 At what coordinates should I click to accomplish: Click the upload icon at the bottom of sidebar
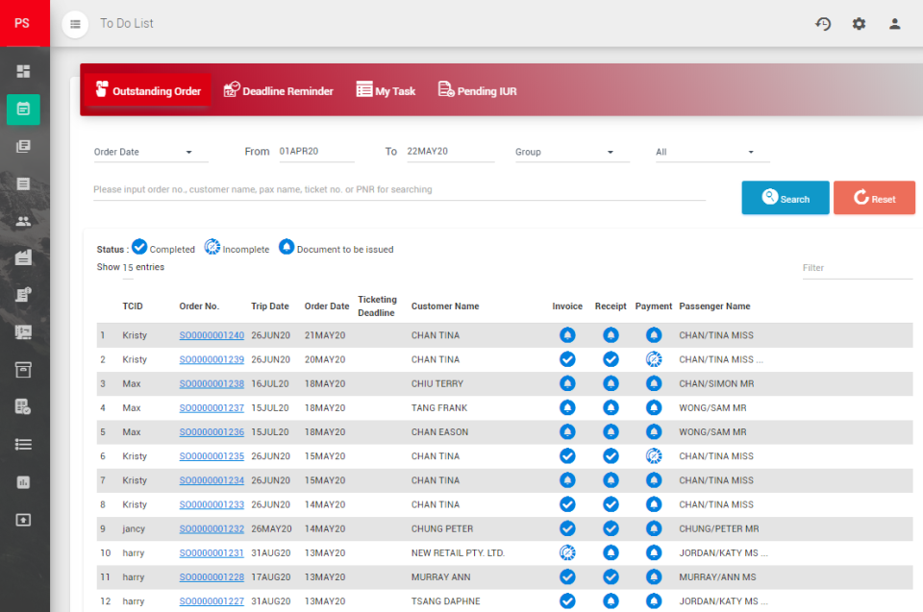pos(23,520)
